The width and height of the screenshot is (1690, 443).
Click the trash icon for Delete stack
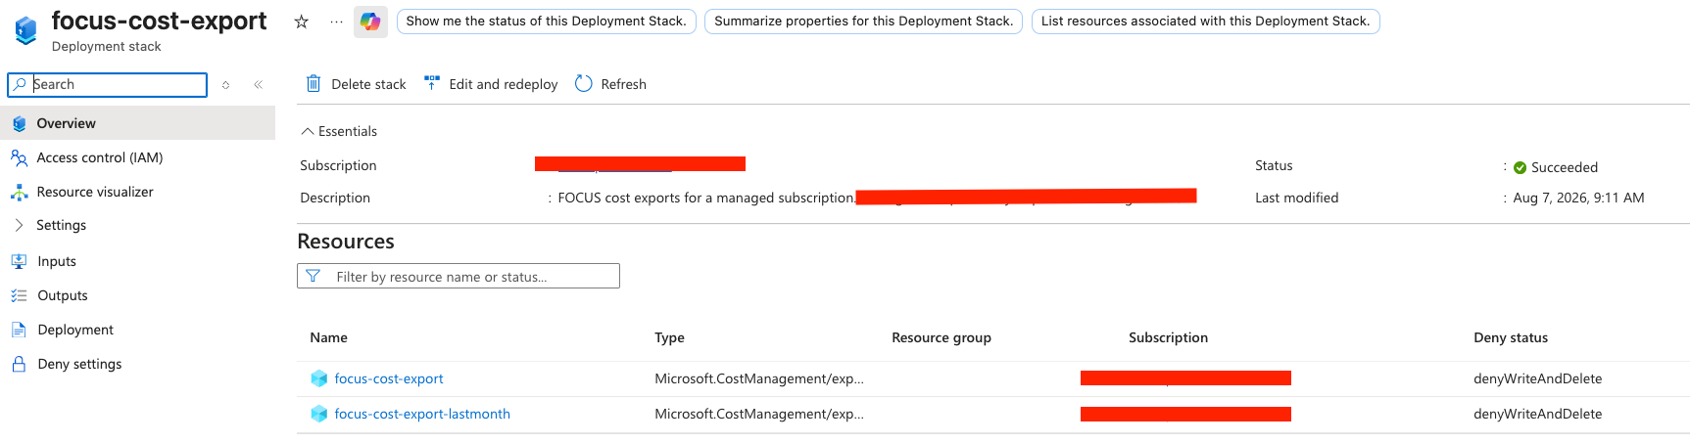[x=314, y=84]
